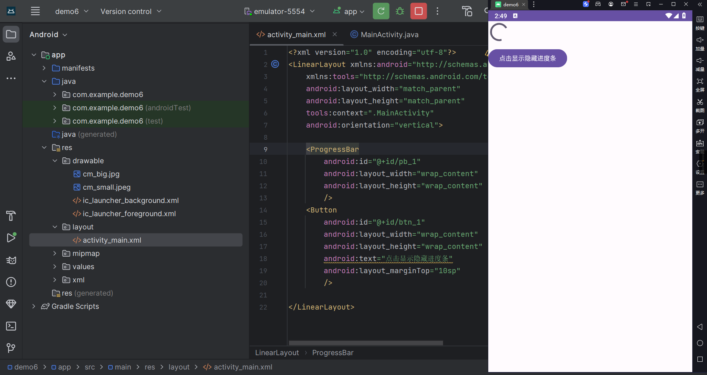This screenshot has width=707, height=375.
Task: Click emulator Android home circle
Action: click(x=700, y=343)
